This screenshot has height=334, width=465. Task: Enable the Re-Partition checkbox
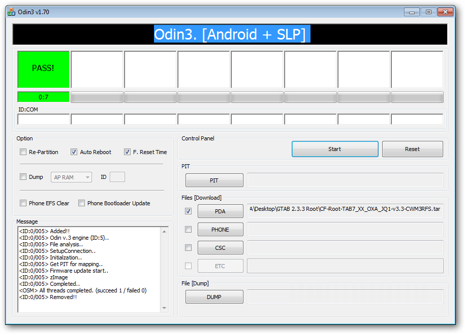click(23, 152)
